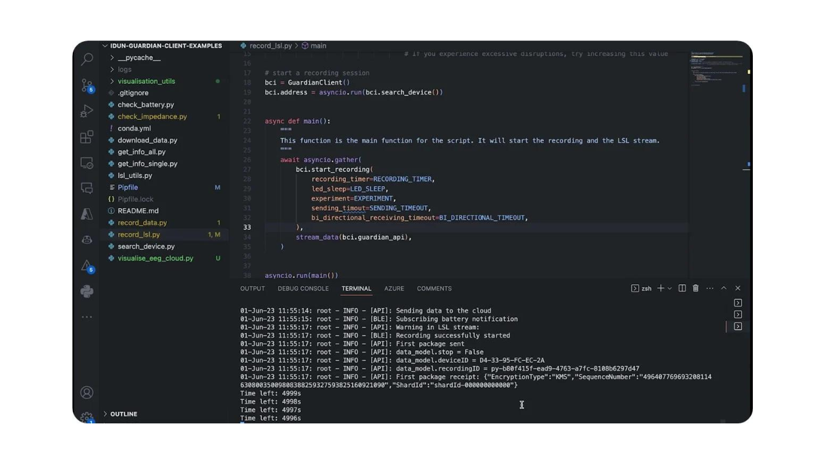
Task: Switch to the OUTPUT panel tab
Action: (253, 288)
